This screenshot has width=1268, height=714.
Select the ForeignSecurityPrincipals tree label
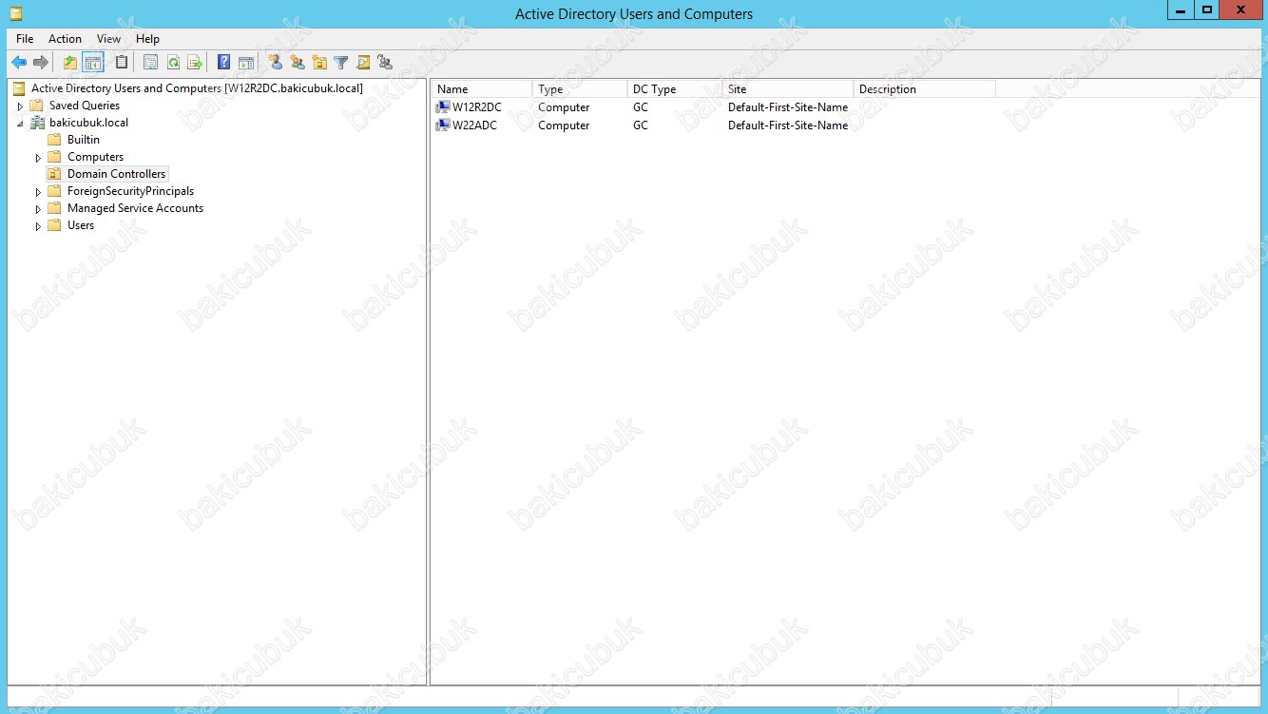click(130, 191)
